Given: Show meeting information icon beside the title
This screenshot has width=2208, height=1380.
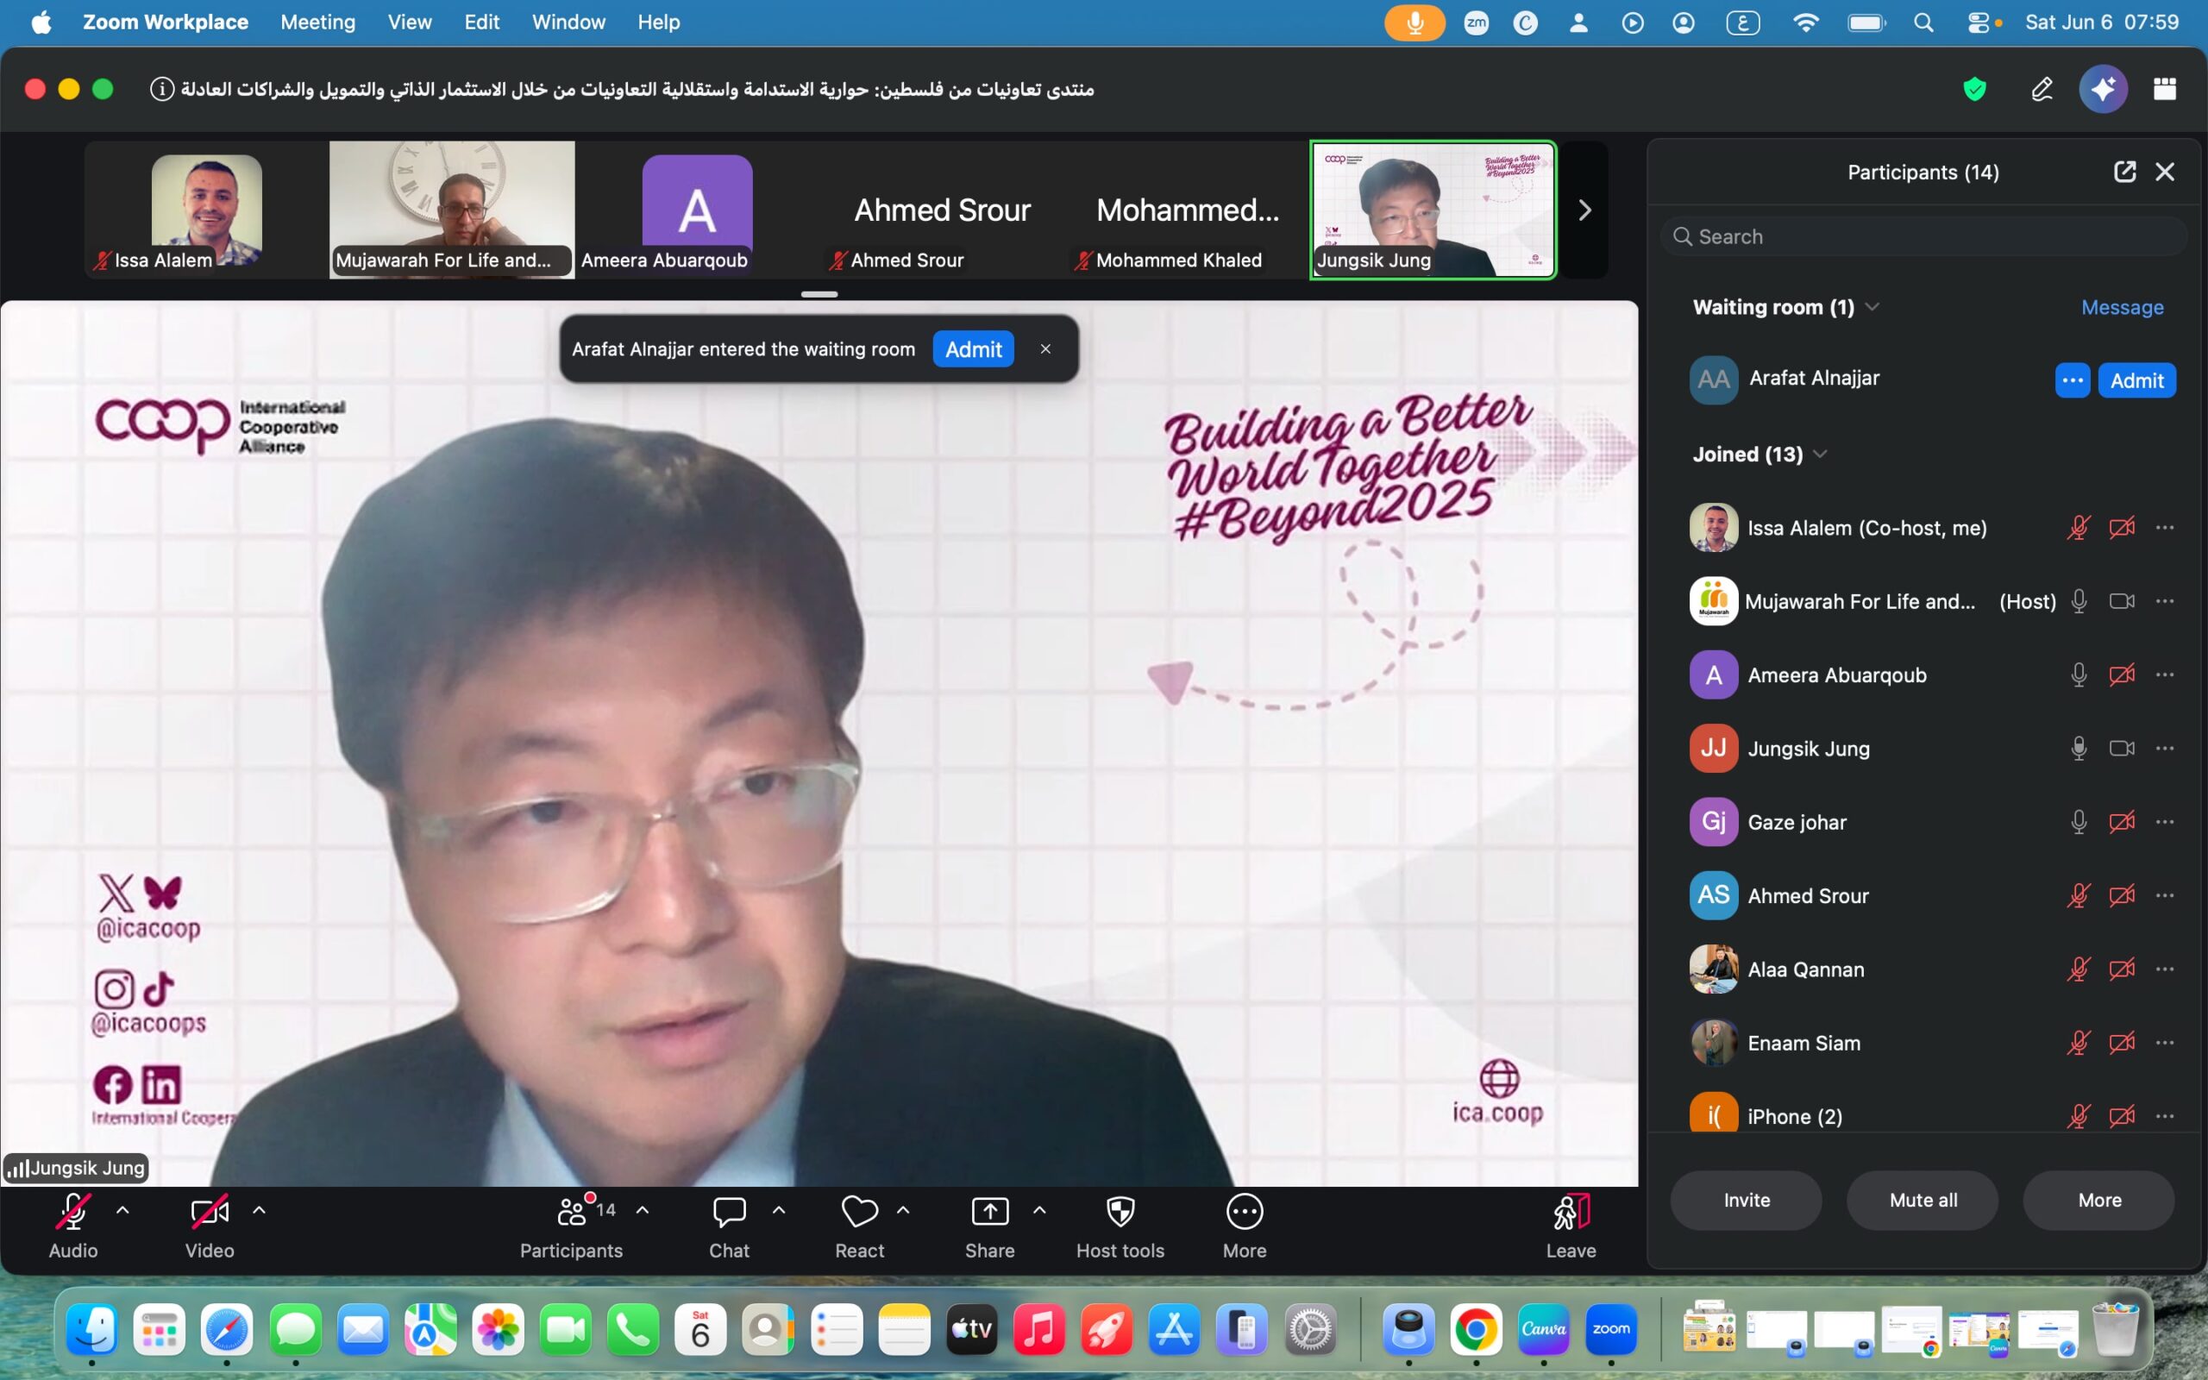Looking at the screenshot, I should pos(161,89).
